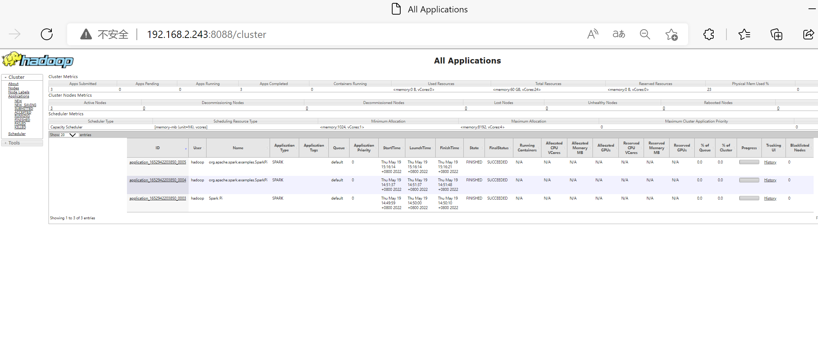Viewport: 818px width, 347px height.
Task: Click progress bar of application 0004
Action: click(749, 180)
